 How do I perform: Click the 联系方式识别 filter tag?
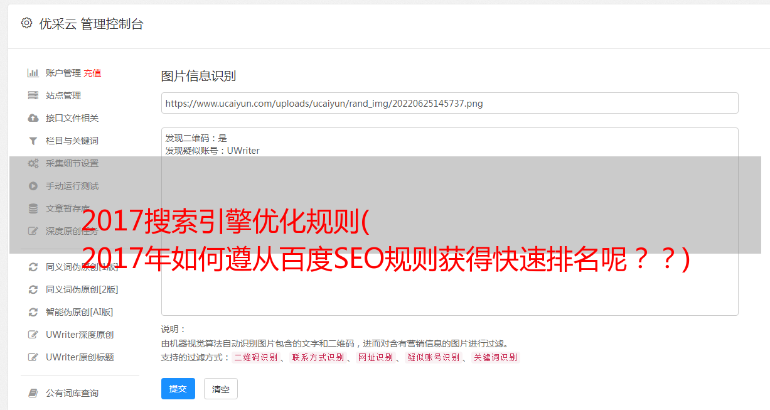pos(318,357)
